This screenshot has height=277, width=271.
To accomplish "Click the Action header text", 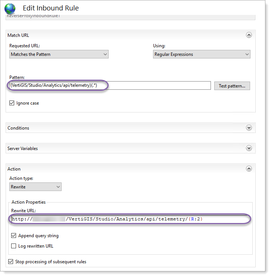I will (x=14, y=169).
